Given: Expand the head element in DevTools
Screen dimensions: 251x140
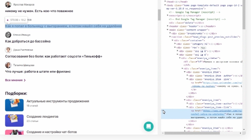Looking at the screenshot, I should [165, 2].
